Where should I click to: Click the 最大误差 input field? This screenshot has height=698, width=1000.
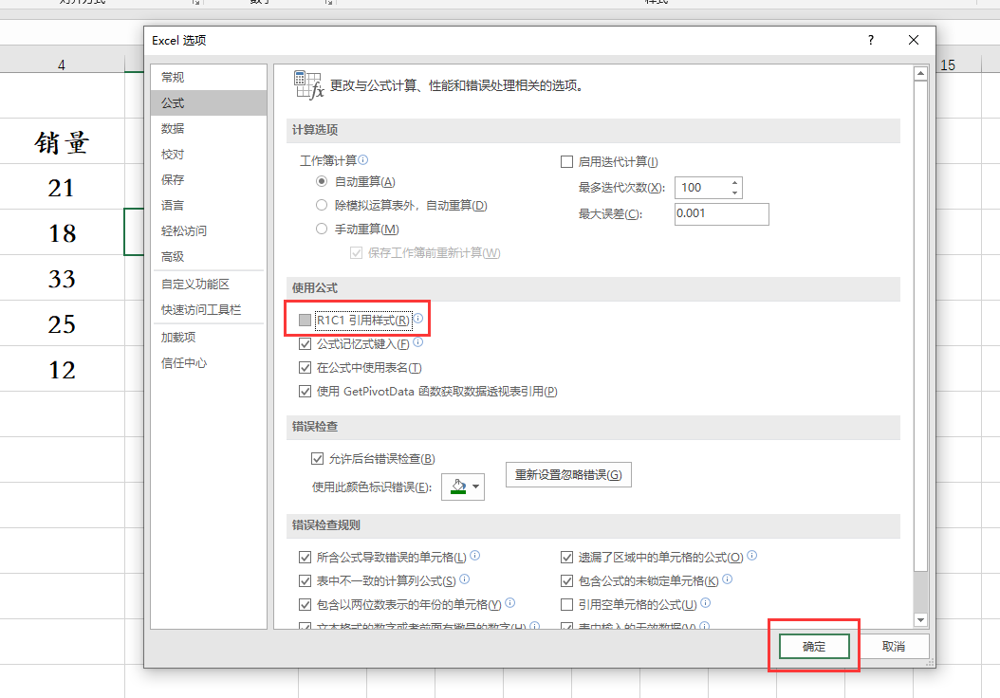click(722, 214)
